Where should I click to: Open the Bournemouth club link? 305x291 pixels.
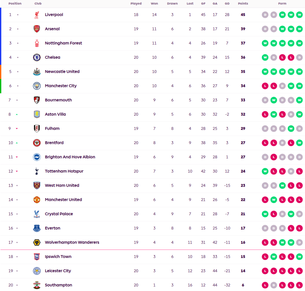(x=58, y=100)
